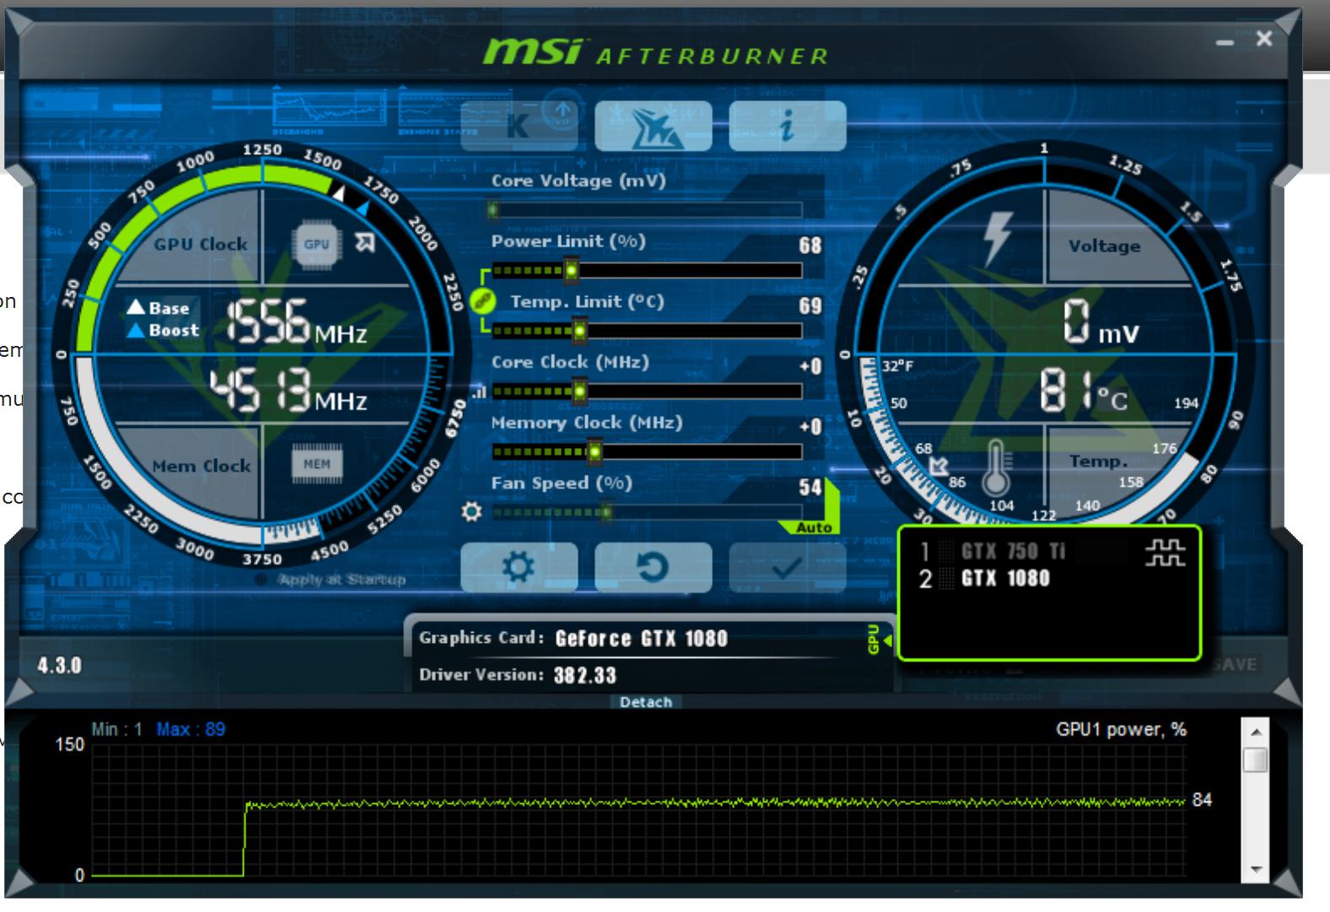Click the Boost legend label
1330x912 pixels.
coord(163,330)
